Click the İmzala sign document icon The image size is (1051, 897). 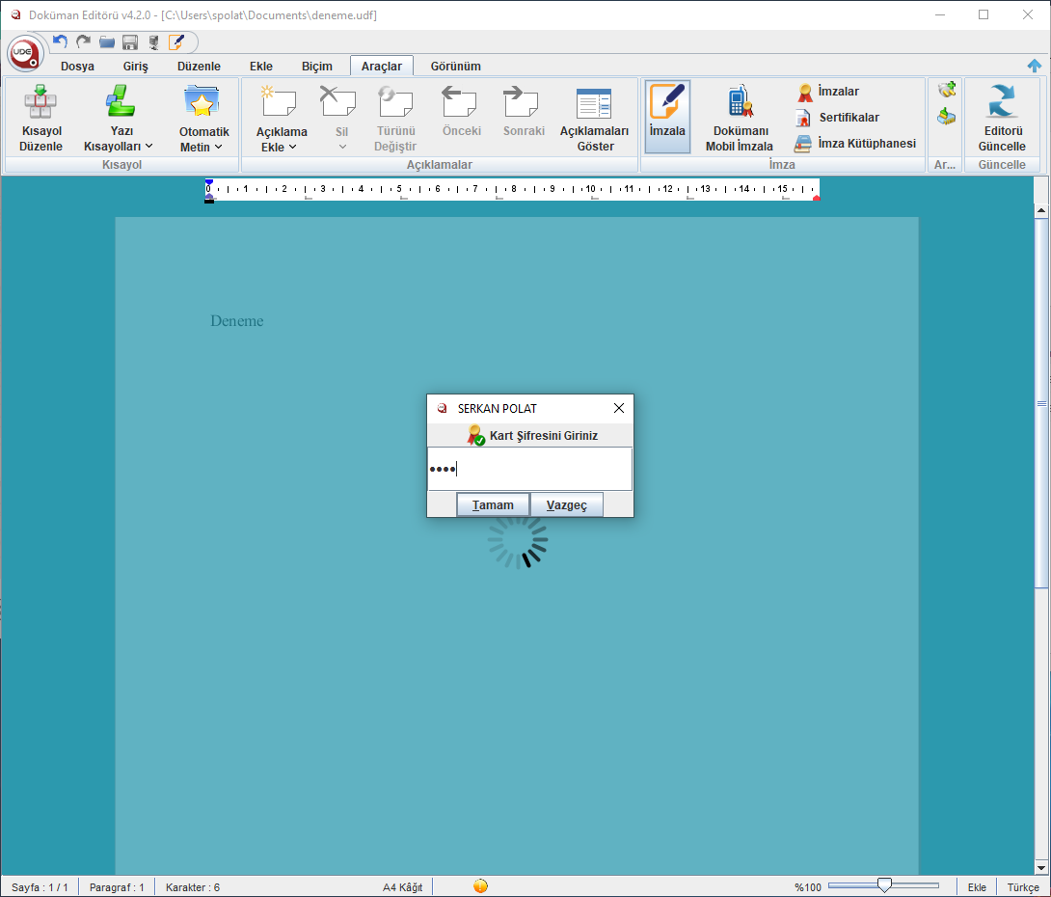click(x=667, y=102)
